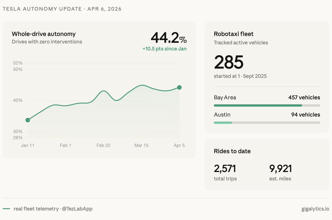Click the Apr 5 x-axis label
This screenshot has width=332, height=220.
tap(179, 145)
